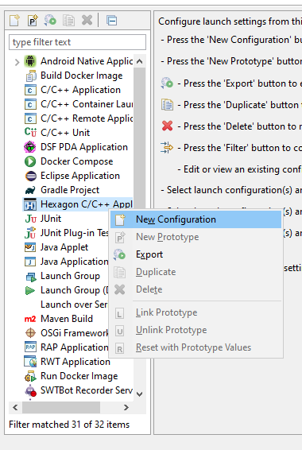Click the OSGi Framework icon
The width and height of the screenshot is (302, 450).
[30, 333]
